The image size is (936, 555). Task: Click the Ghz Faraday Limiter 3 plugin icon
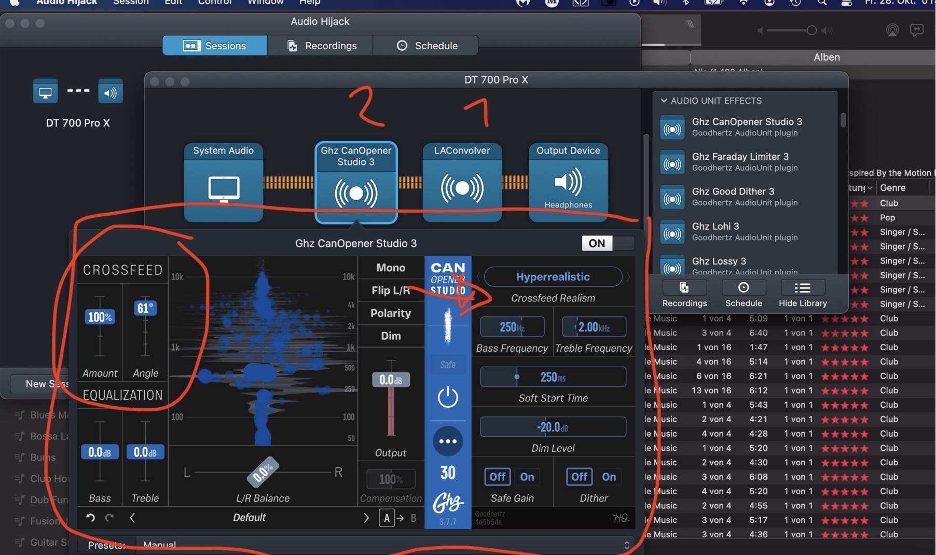672,163
